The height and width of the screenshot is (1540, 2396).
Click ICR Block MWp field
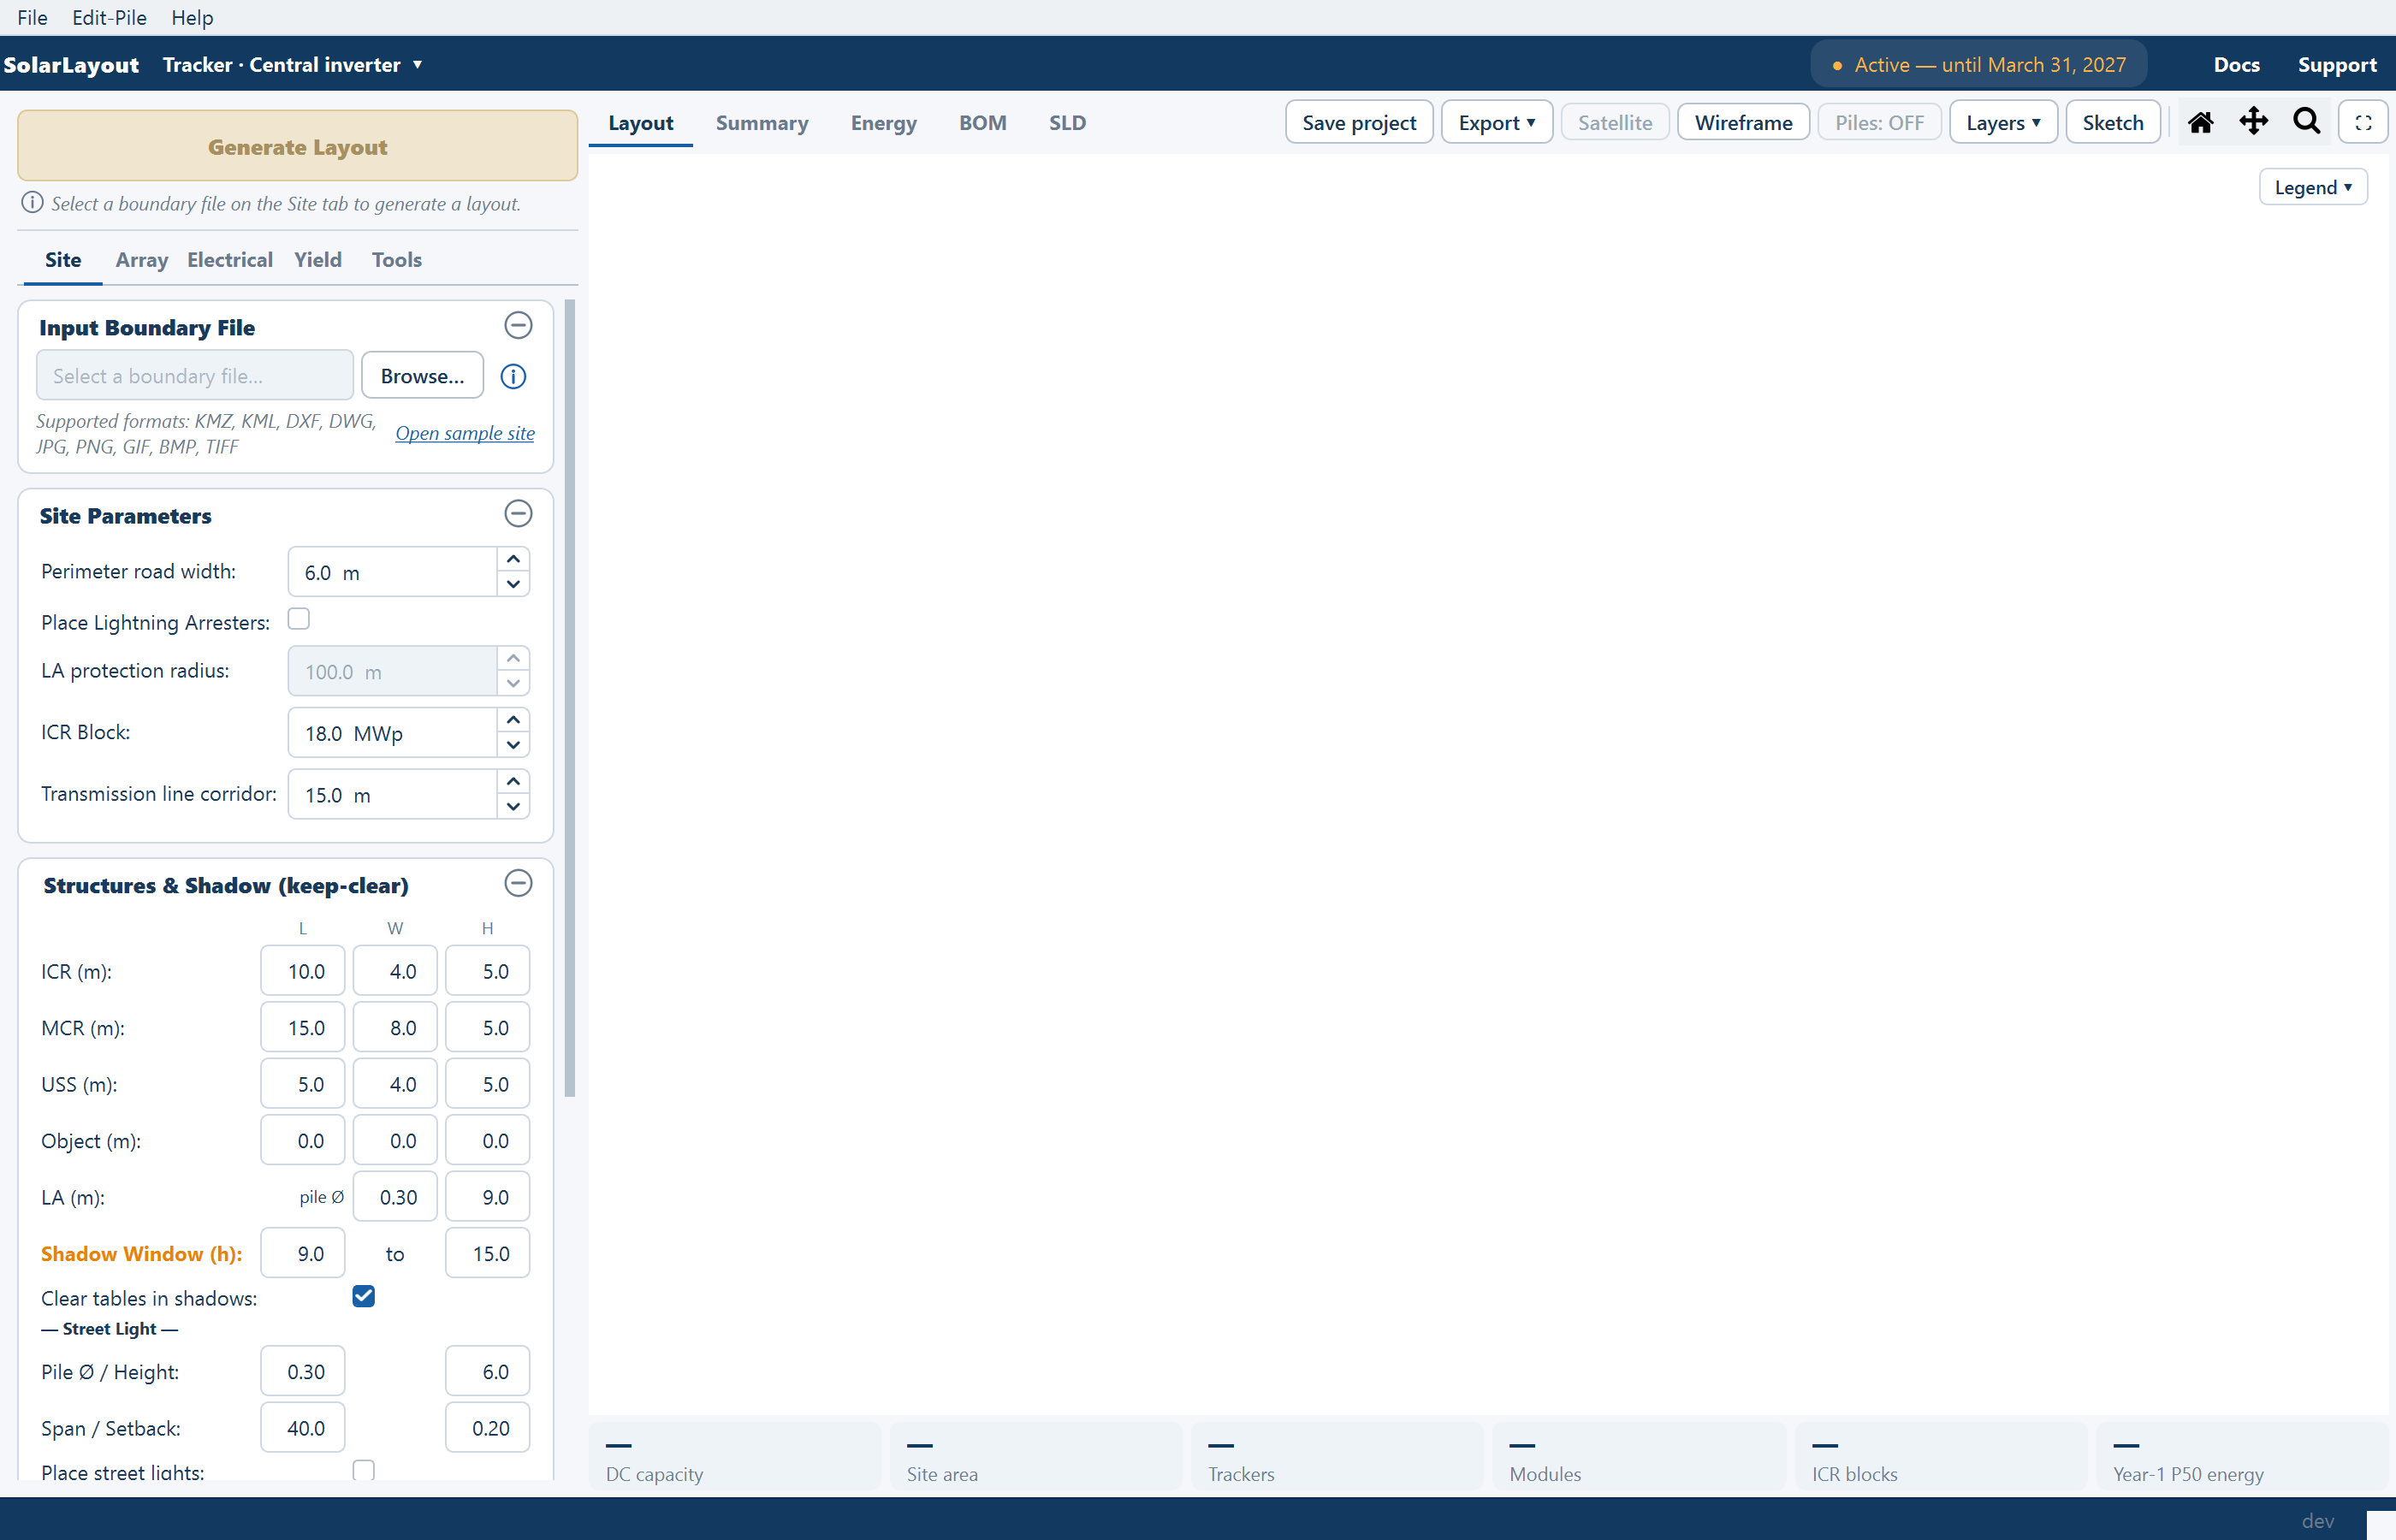(x=392, y=733)
